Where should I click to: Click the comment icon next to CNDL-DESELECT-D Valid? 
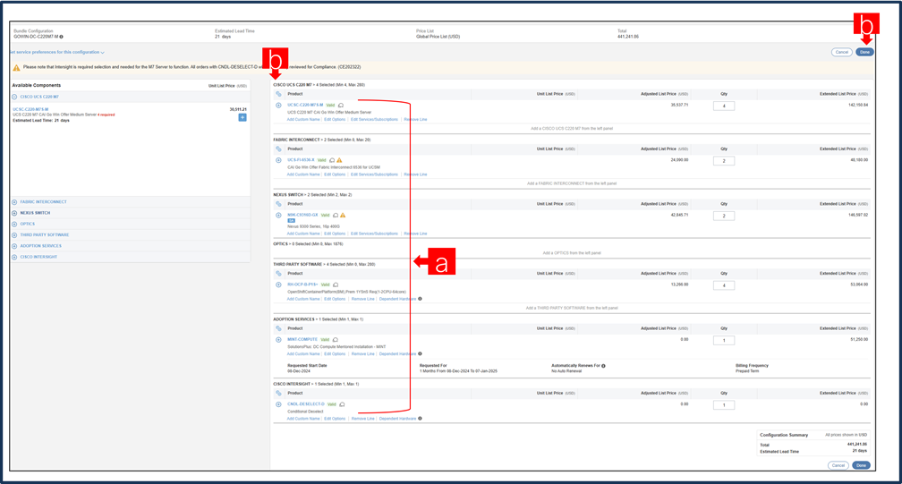[x=342, y=404]
